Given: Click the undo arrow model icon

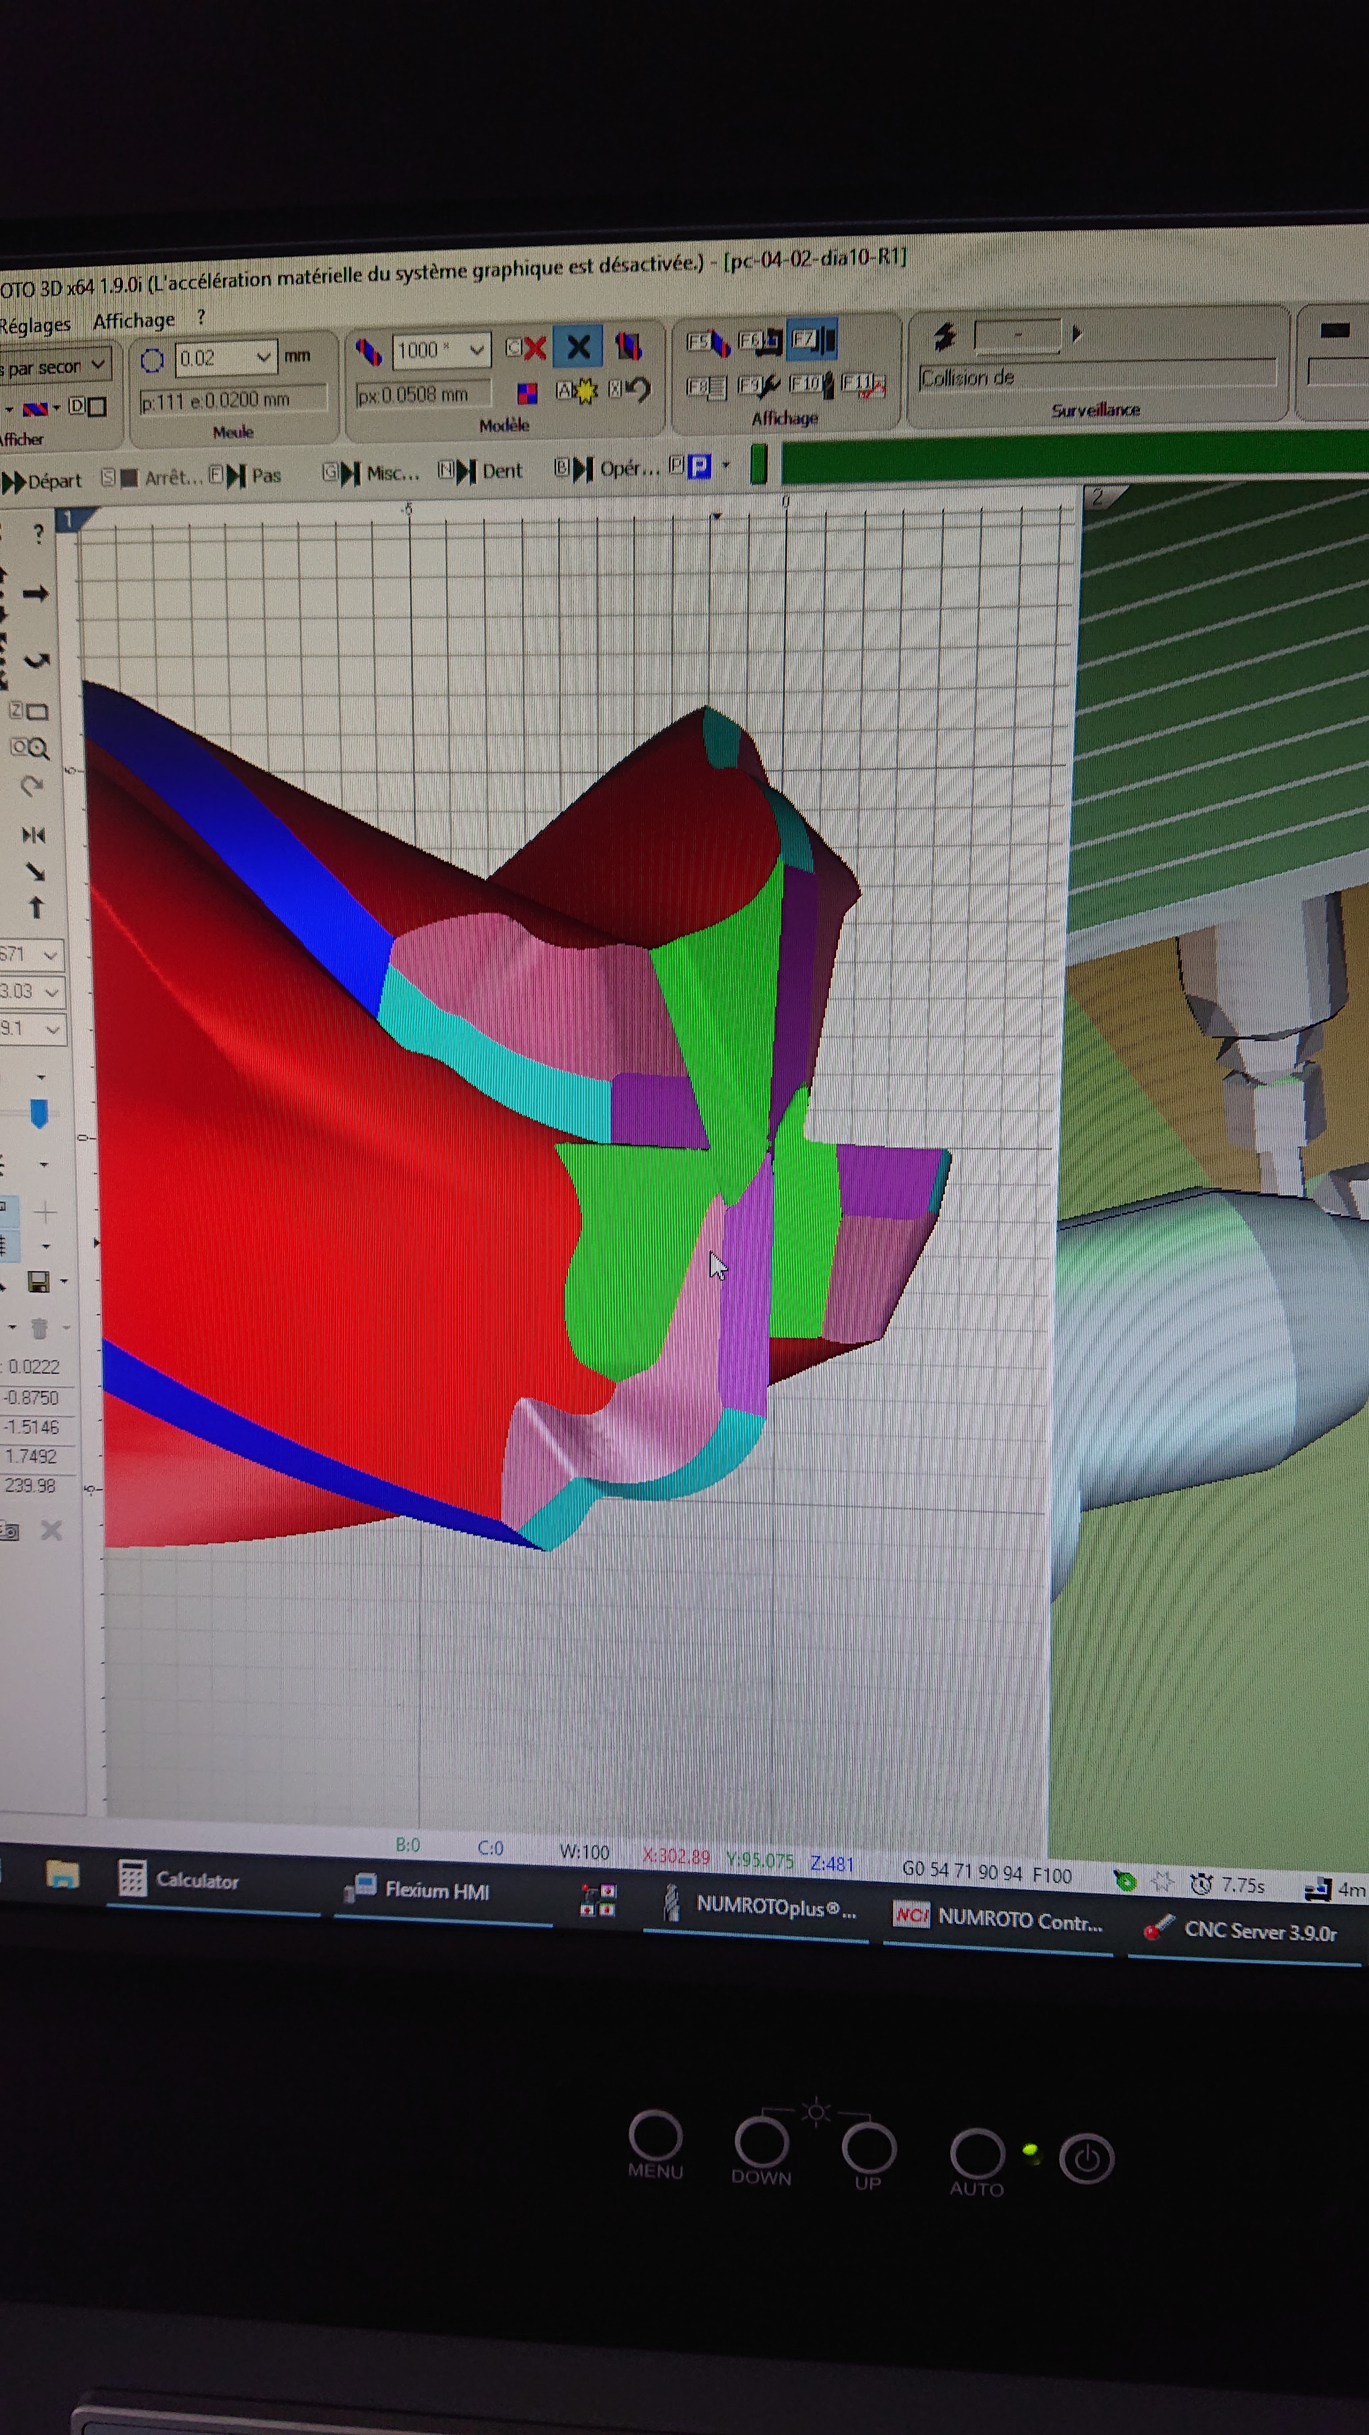Looking at the screenshot, I should point(630,388).
